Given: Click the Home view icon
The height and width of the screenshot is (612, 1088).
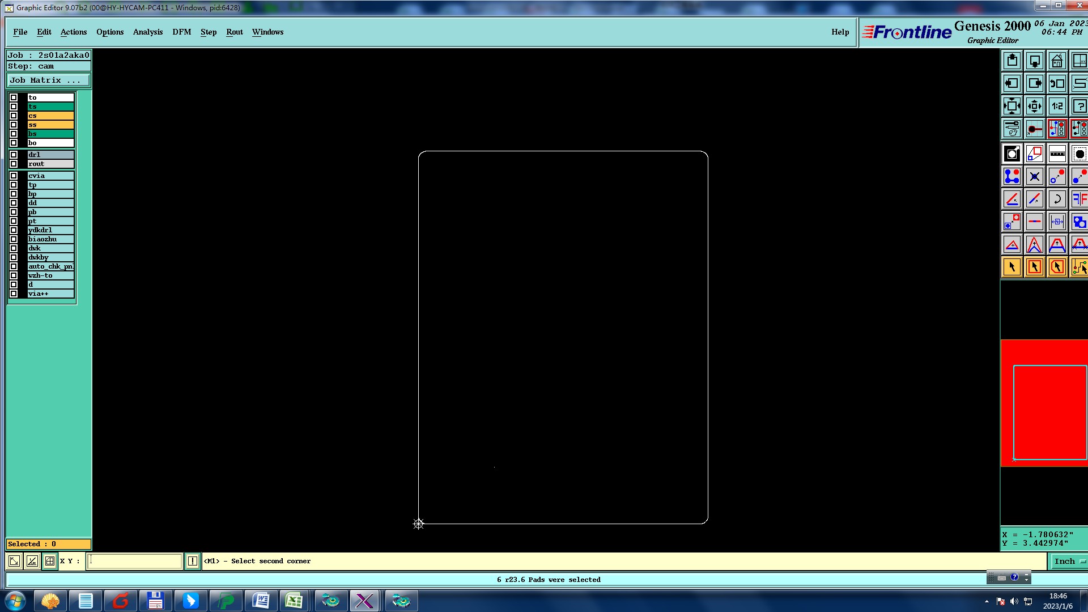Looking at the screenshot, I should (1057, 61).
